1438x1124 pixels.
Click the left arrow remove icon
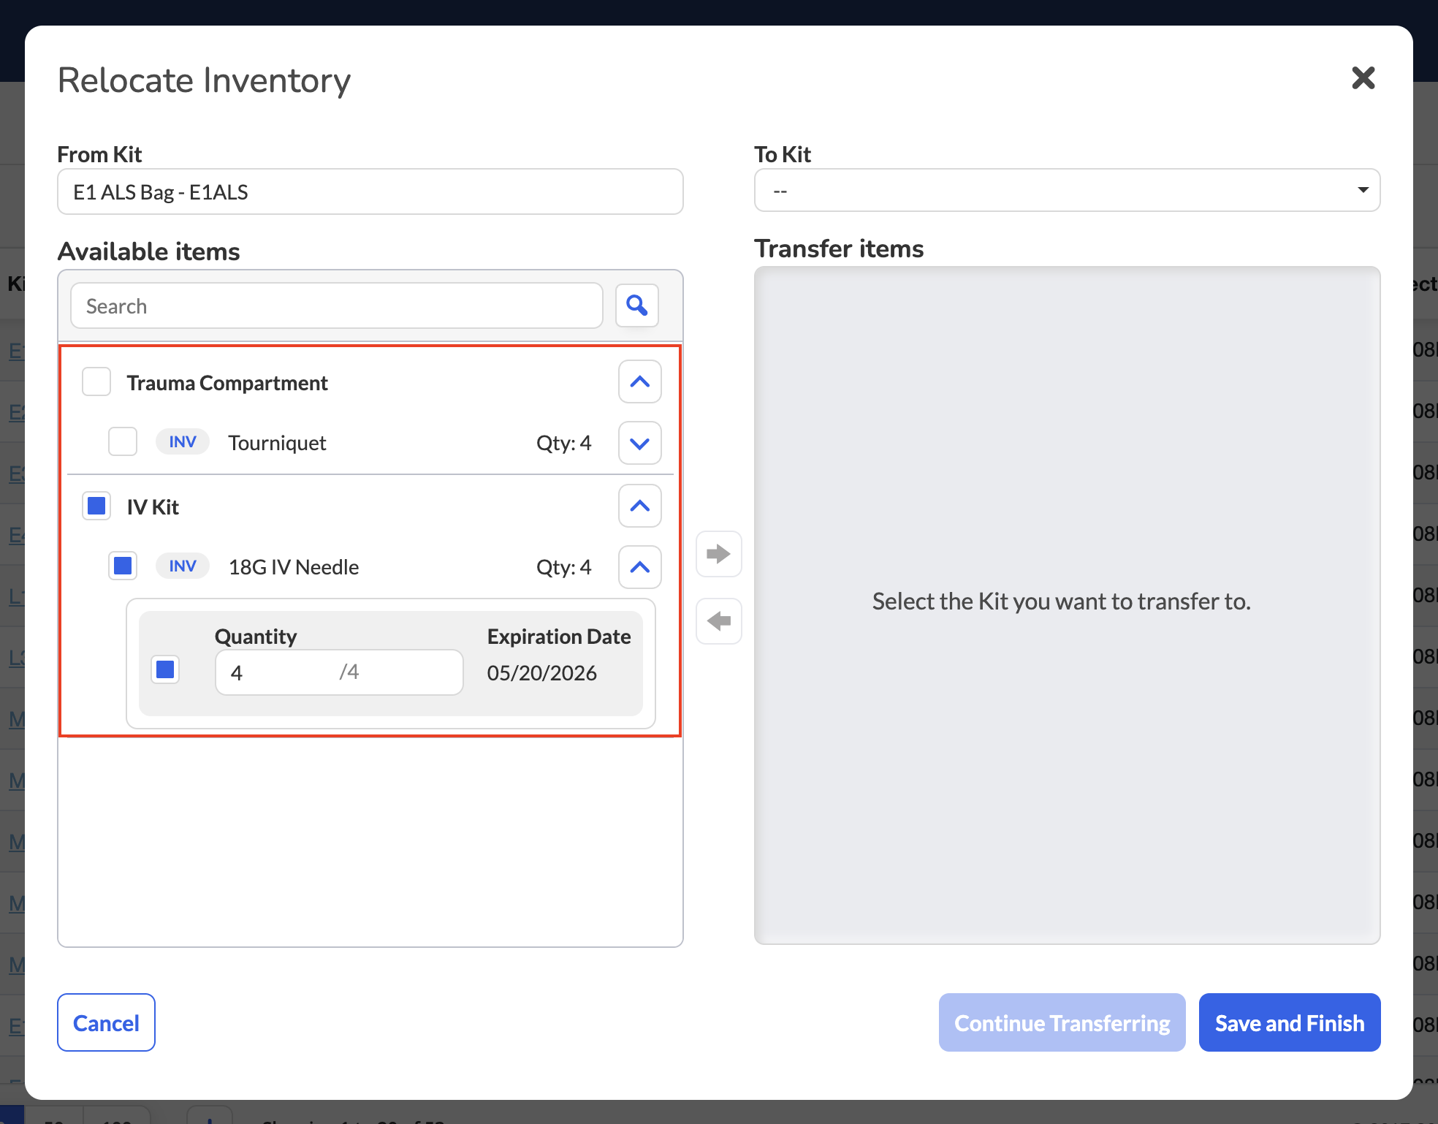(x=719, y=621)
